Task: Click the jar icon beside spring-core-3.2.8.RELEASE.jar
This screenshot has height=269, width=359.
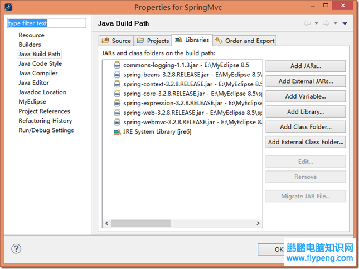Action: (x=117, y=94)
